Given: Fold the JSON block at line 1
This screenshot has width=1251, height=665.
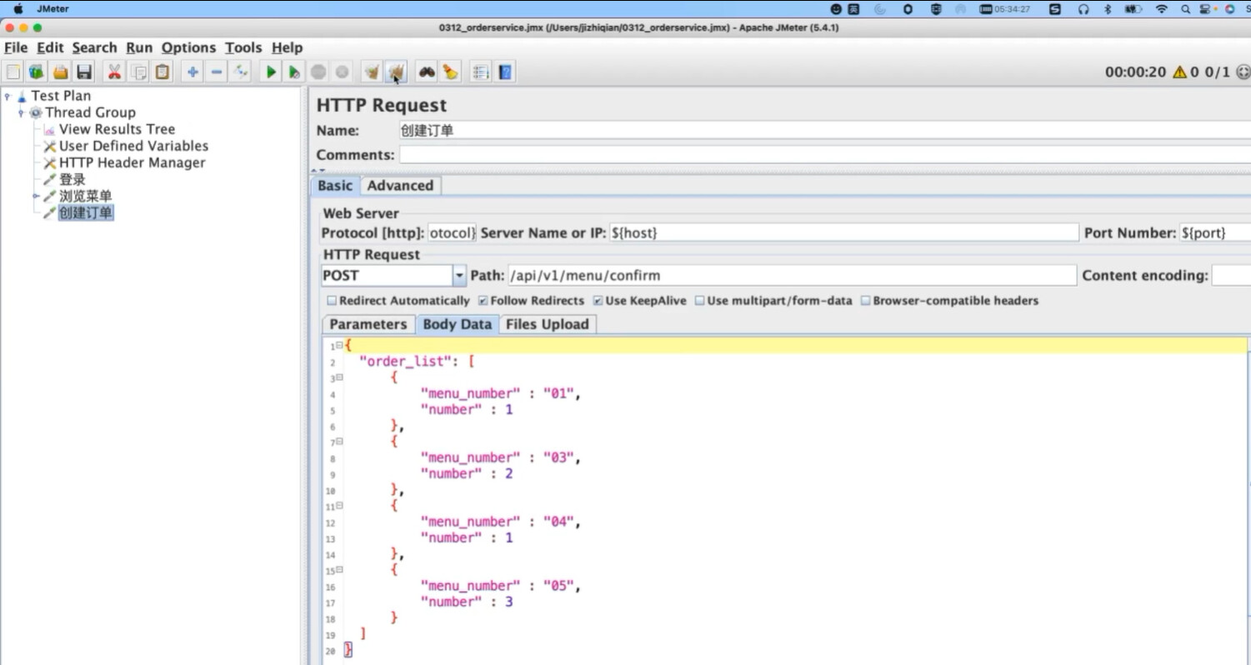Looking at the screenshot, I should coord(339,346).
